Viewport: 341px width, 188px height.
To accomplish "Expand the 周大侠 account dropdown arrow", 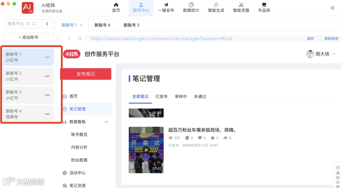I will tap(334, 54).
